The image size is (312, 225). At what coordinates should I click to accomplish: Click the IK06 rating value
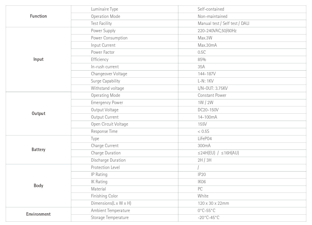[202, 182]
